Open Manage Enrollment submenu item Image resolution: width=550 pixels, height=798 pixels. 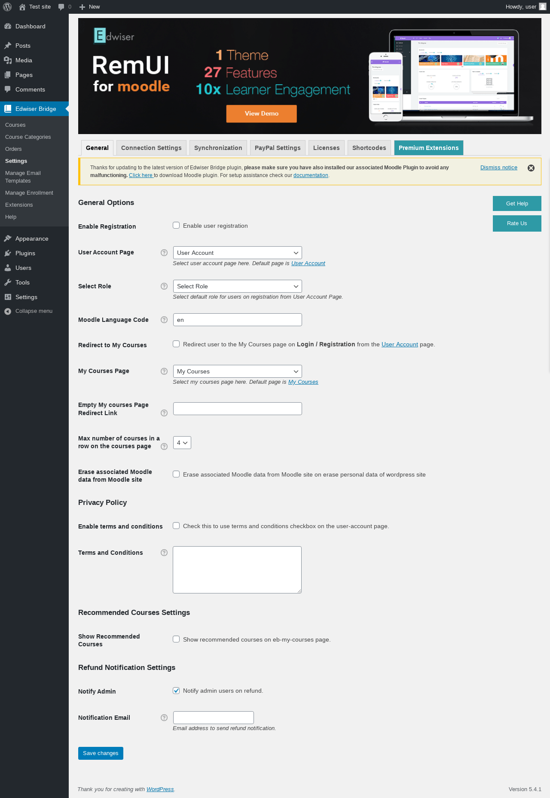click(x=29, y=193)
